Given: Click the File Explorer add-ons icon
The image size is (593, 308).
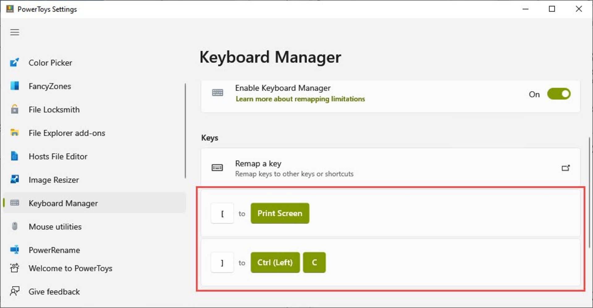Looking at the screenshot, I should [15, 133].
